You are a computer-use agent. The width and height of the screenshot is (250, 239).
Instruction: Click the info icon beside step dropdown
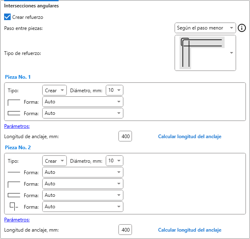pos(242,28)
